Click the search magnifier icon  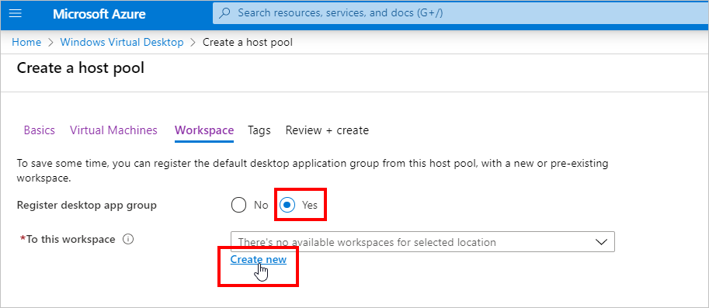[x=224, y=13]
